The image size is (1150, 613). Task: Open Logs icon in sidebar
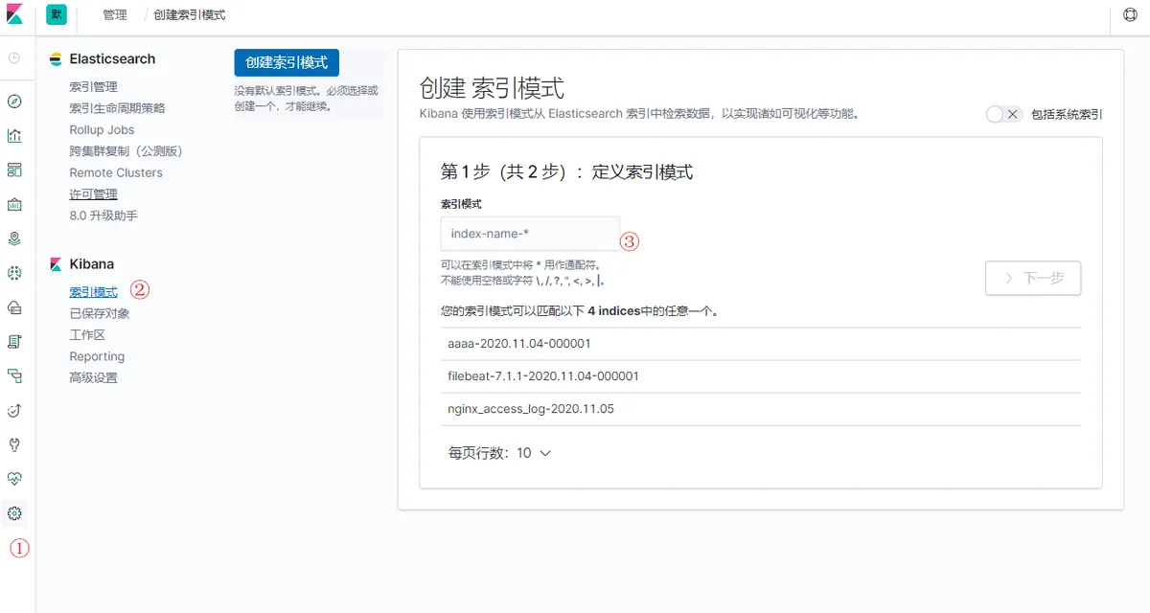pos(14,341)
